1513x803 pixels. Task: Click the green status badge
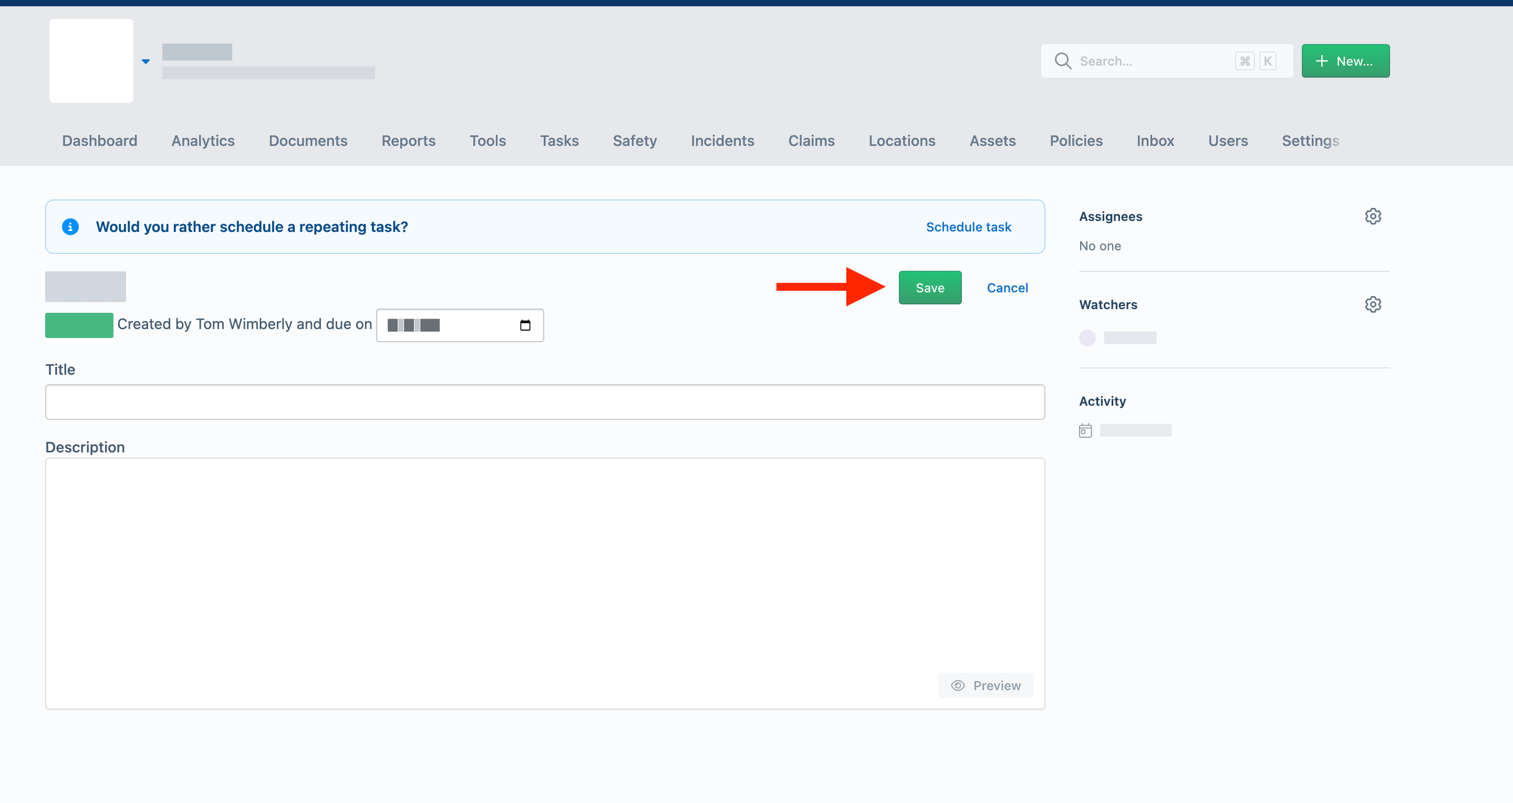(x=79, y=325)
